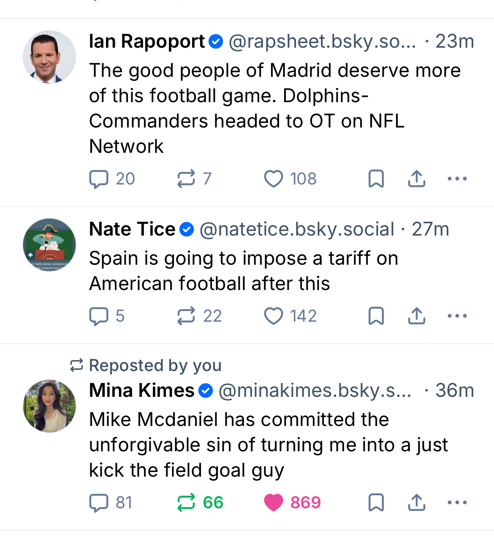Open Nate Tice's profile name link
This screenshot has width=494, height=537.
(132, 229)
